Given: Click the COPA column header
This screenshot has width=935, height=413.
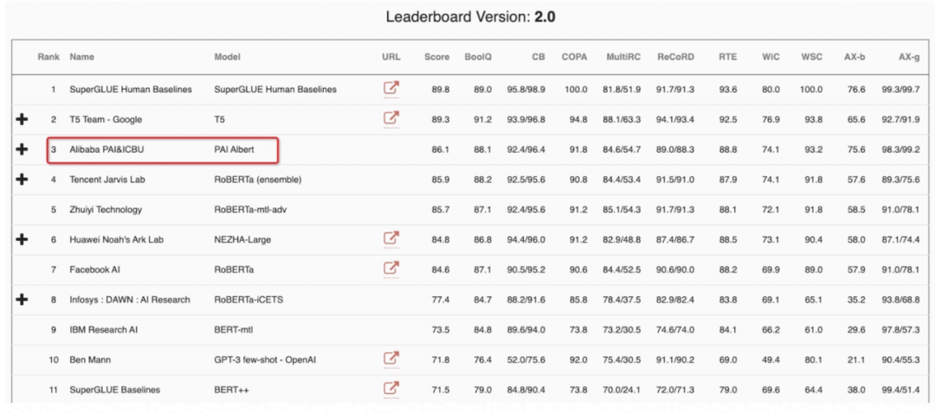Looking at the screenshot, I should tap(574, 57).
